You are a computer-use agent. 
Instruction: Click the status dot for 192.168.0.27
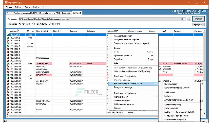click(8, 110)
